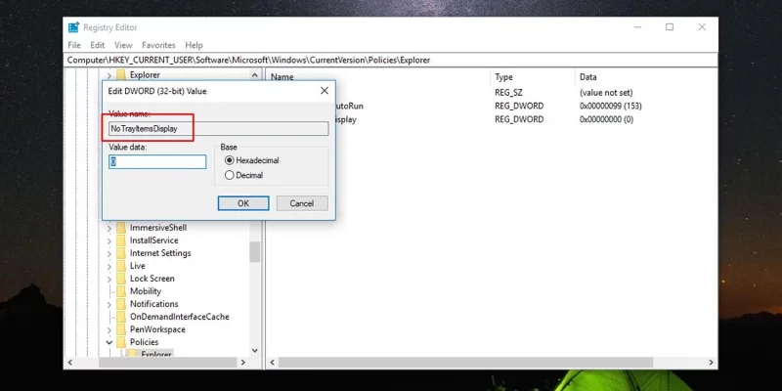Expand the Live key
Viewport: 782px width, 391px height.
tap(109, 266)
